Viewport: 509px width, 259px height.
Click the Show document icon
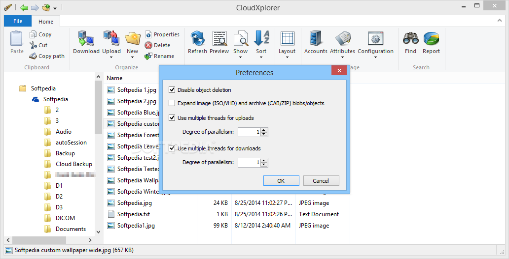241,38
